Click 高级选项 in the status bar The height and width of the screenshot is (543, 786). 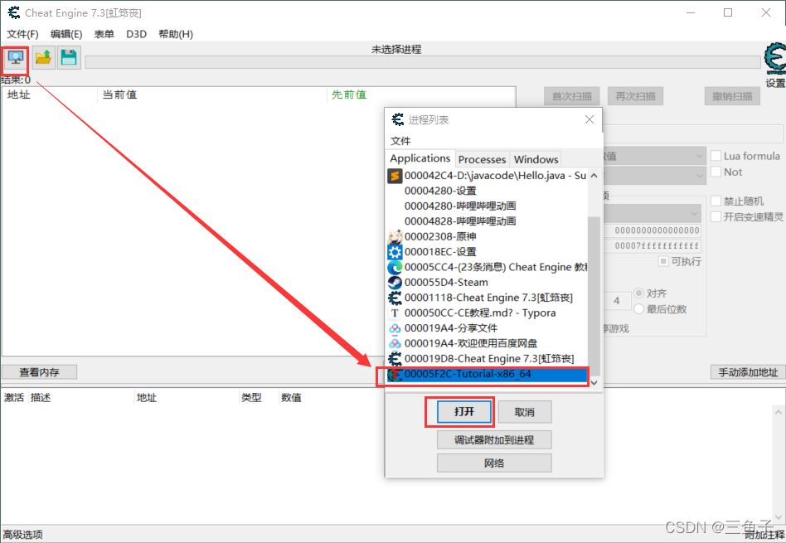coord(22,535)
